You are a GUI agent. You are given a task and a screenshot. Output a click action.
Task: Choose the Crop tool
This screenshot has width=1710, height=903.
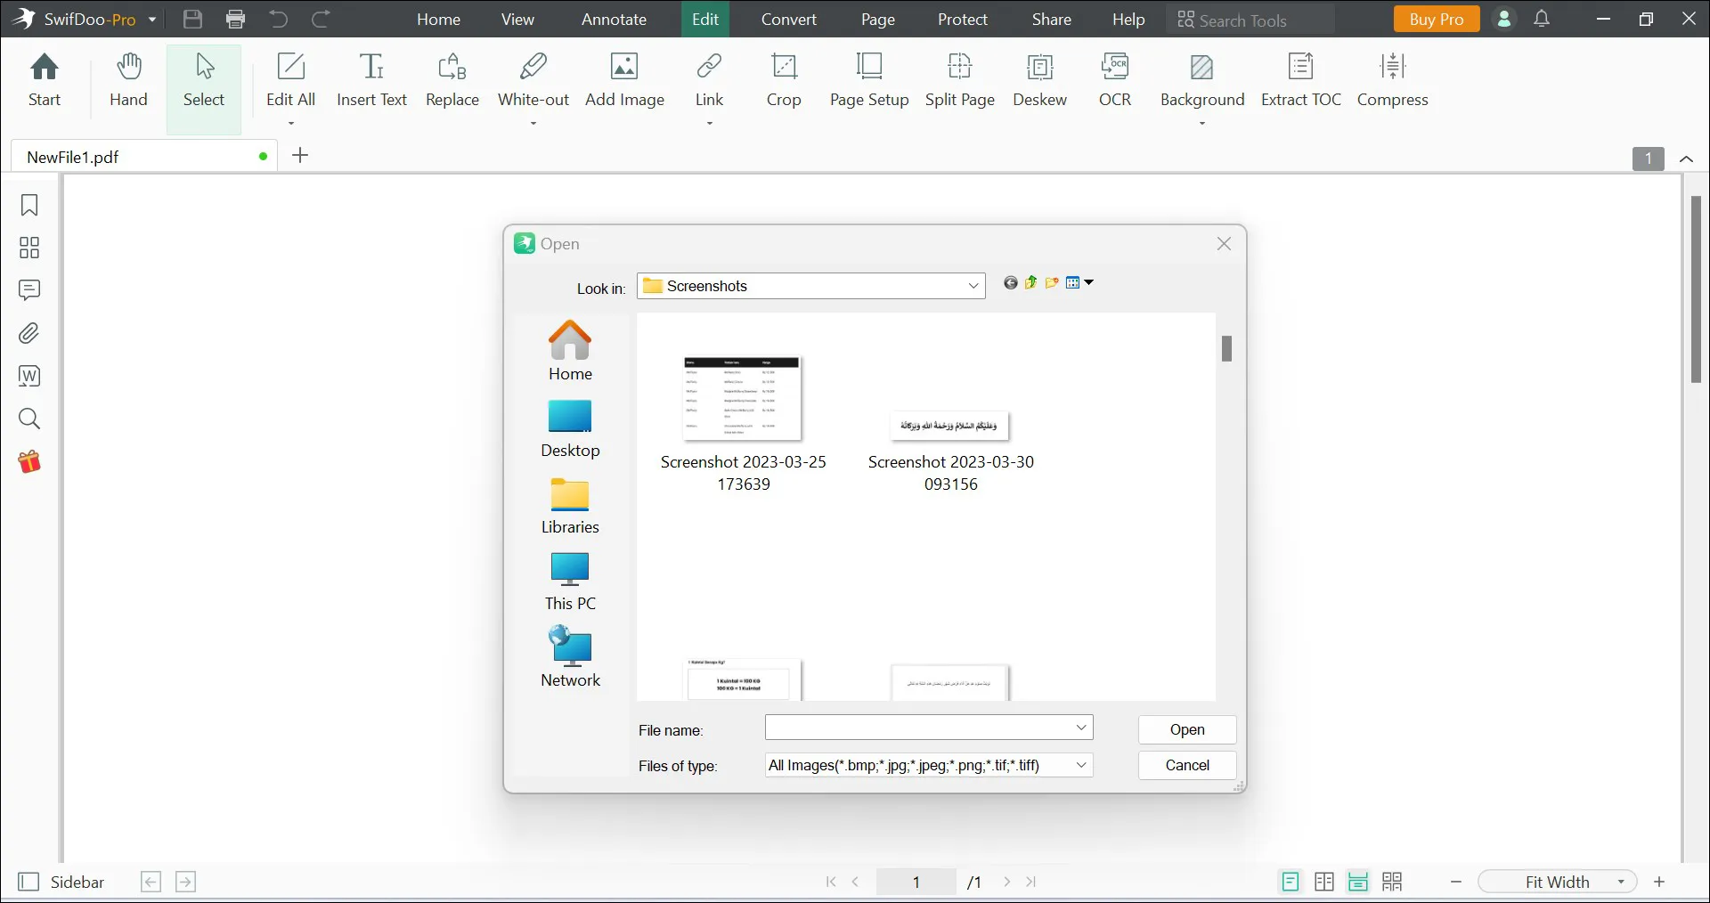point(783,80)
